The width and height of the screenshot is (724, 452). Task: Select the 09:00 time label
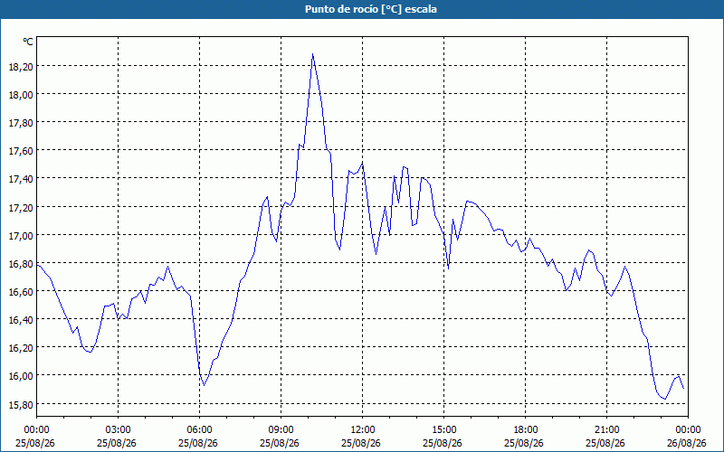coord(281,430)
